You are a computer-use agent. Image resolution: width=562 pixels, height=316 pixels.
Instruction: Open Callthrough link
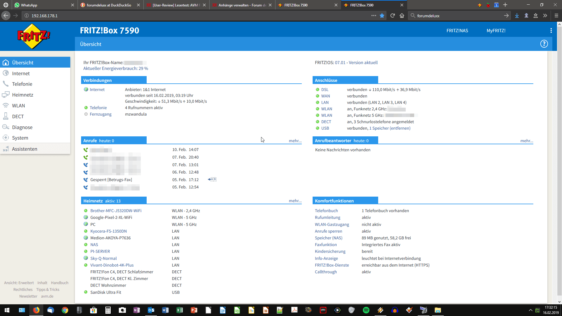326,272
